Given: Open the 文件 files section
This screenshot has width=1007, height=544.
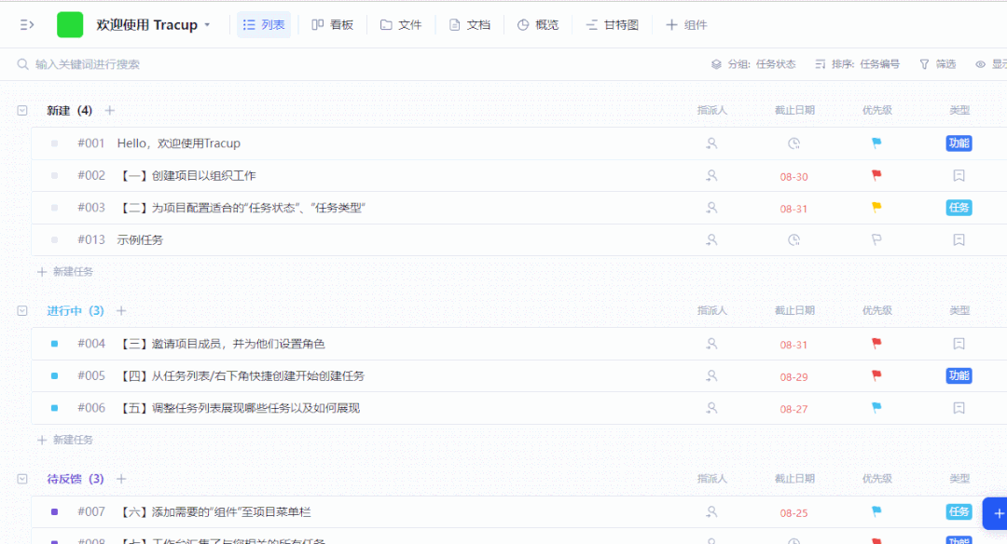Looking at the screenshot, I should [x=401, y=24].
